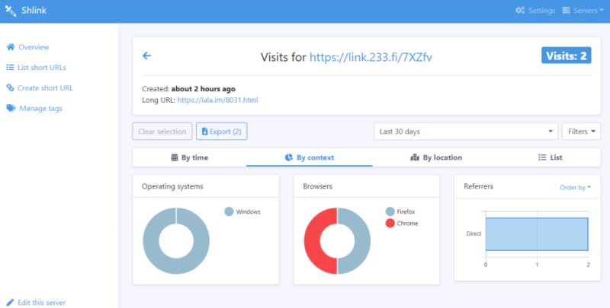Click the Edit this server pencil icon
This screenshot has width=610, height=308.
click(10, 303)
